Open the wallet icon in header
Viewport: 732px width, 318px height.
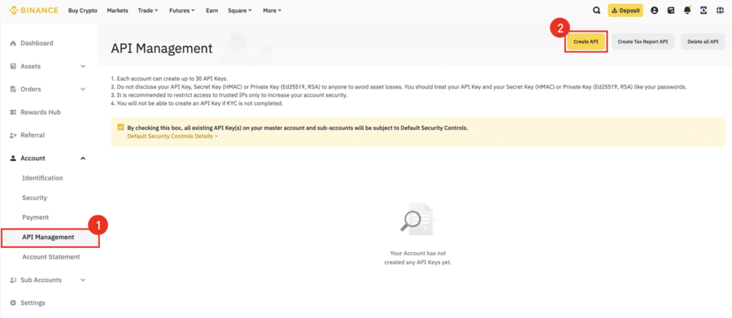pyautogui.click(x=671, y=11)
